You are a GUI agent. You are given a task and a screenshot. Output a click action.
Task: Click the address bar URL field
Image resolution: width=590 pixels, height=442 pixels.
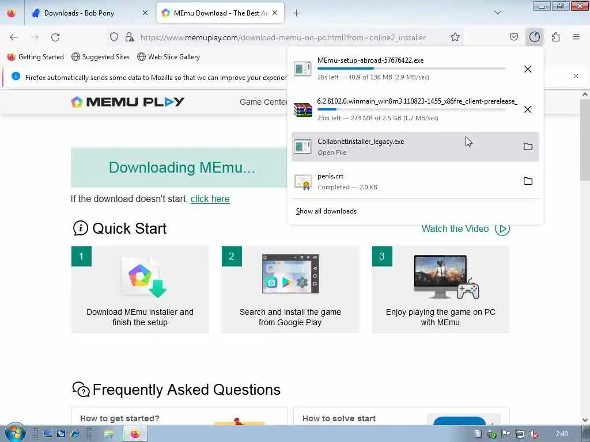283,37
